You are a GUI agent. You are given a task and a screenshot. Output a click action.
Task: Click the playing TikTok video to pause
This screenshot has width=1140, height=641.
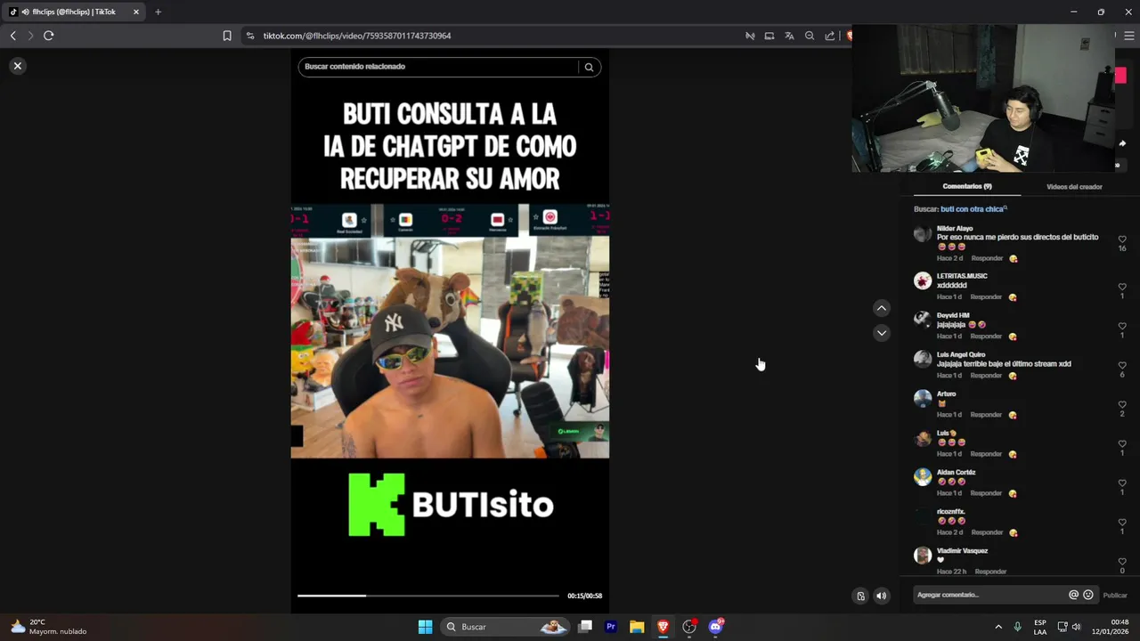pyautogui.click(x=450, y=330)
